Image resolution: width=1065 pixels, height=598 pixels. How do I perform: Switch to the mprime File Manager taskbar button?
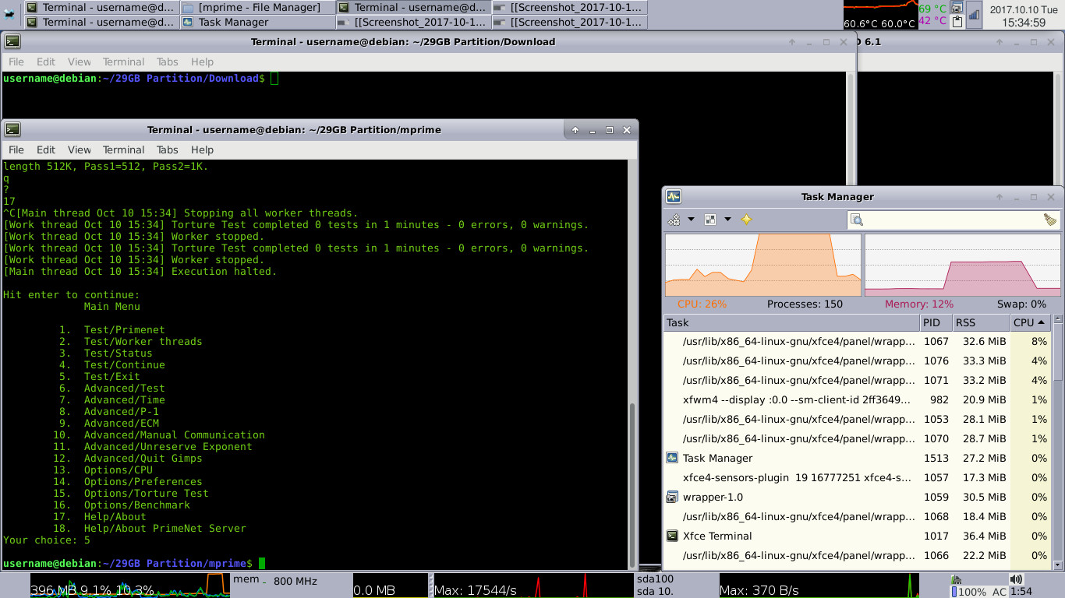pos(258,7)
